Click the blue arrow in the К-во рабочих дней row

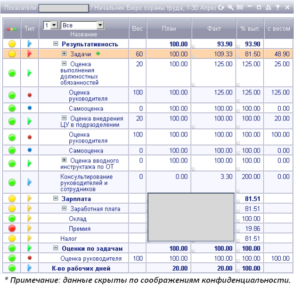(29, 268)
